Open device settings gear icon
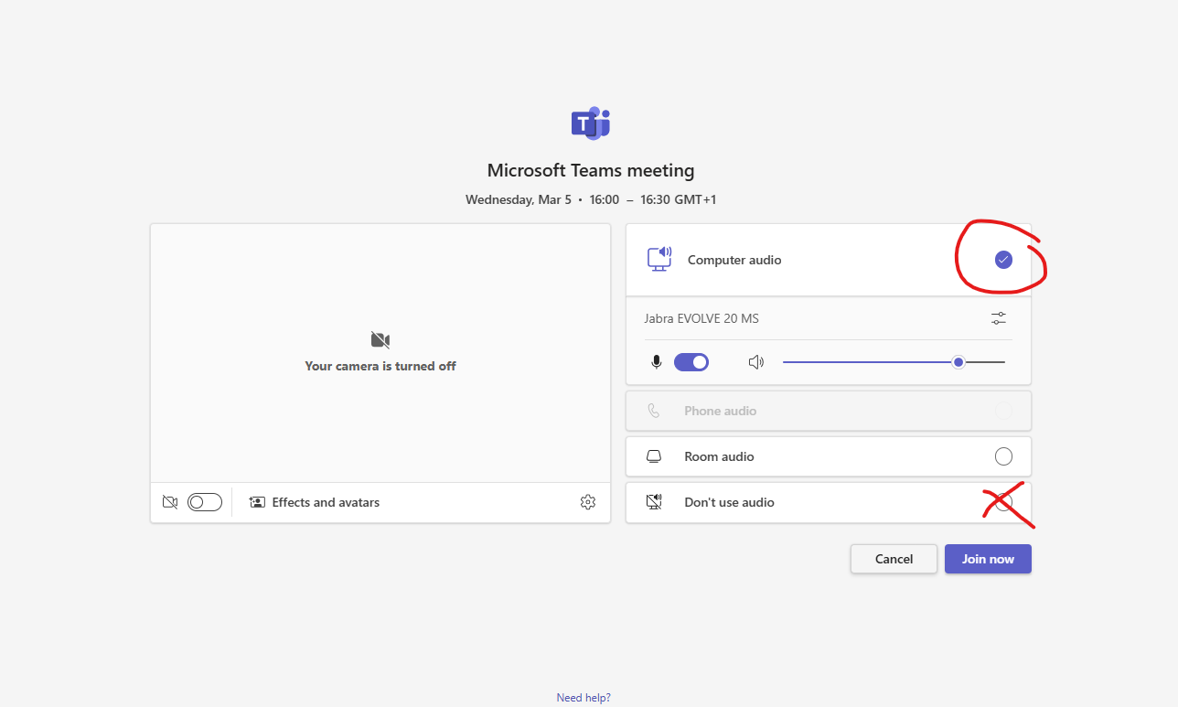Image resolution: width=1178 pixels, height=707 pixels. pyautogui.click(x=588, y=502)
